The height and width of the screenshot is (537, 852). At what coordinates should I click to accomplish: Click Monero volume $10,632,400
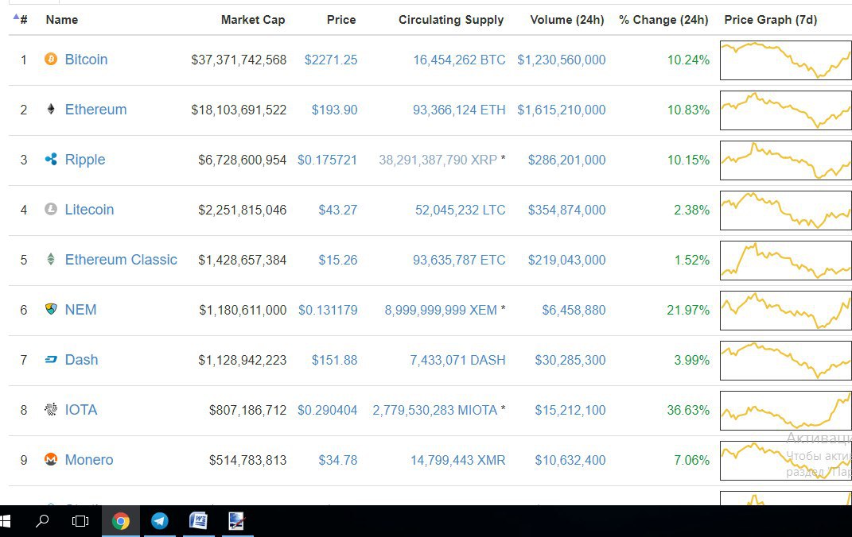[x=570, y=460]
